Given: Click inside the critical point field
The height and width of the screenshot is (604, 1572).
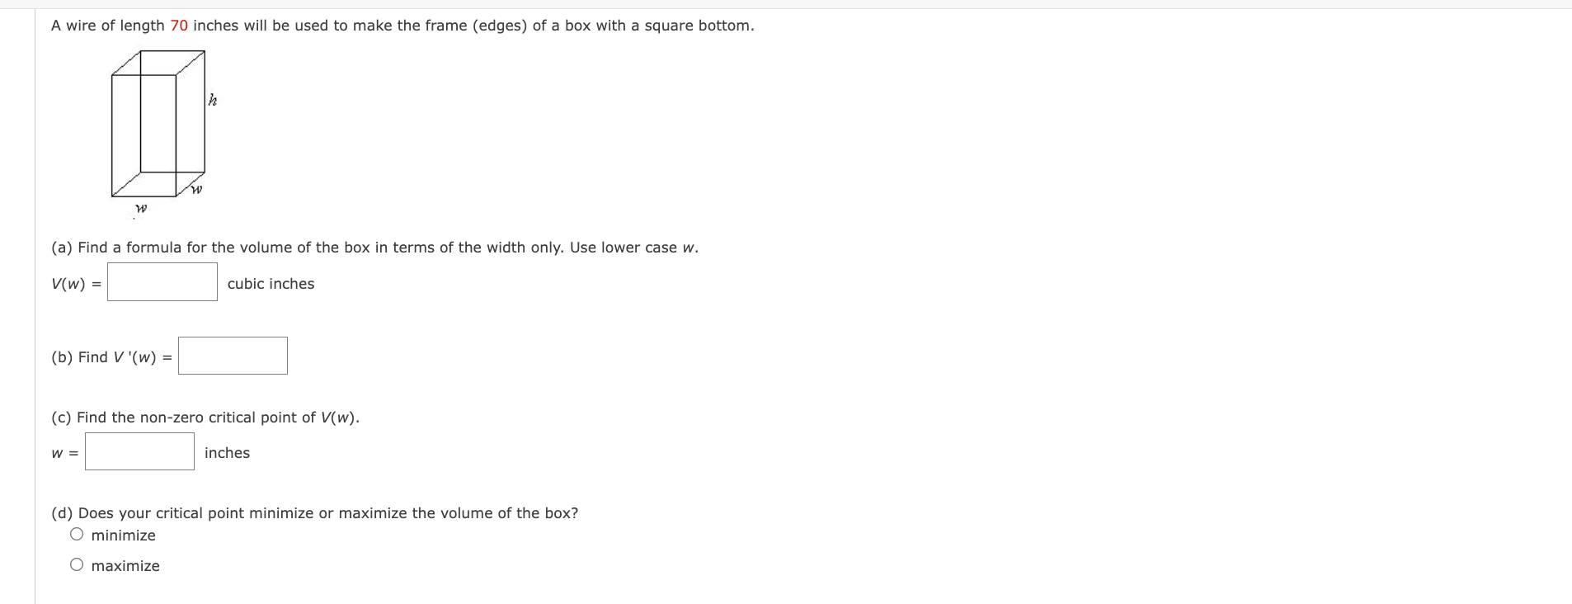Looking at the screenshot, I should point(139,451).
